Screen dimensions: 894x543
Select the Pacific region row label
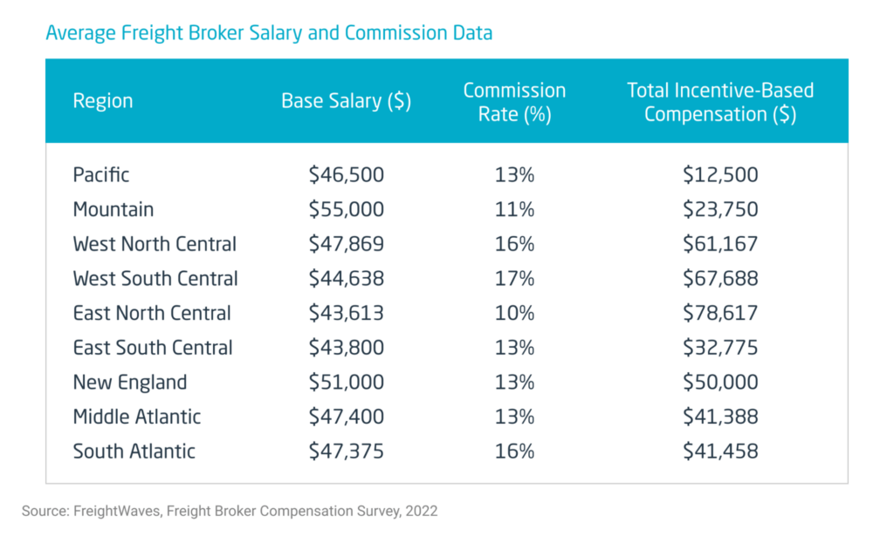coord(101,174)
